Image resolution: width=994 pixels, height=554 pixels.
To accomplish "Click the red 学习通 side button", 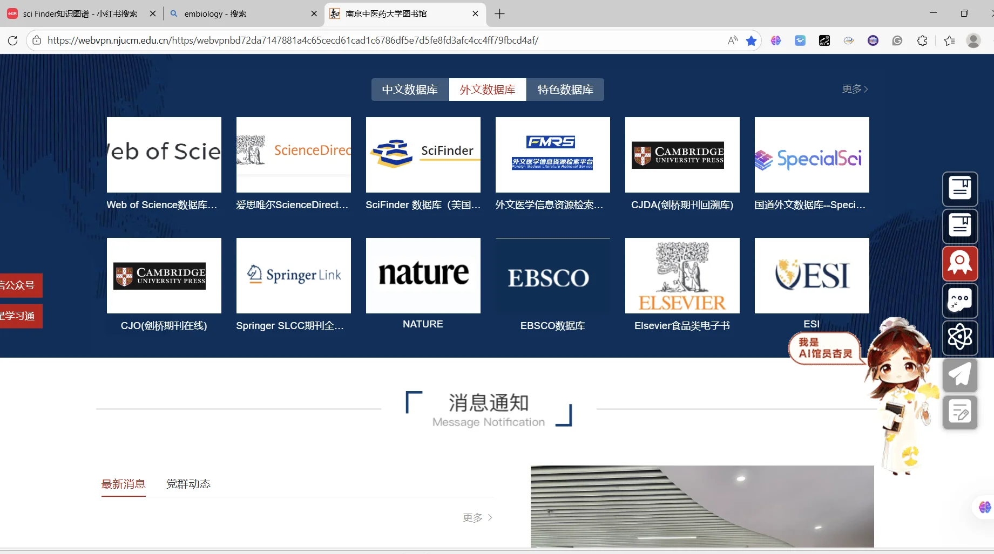I will point(21,316).
